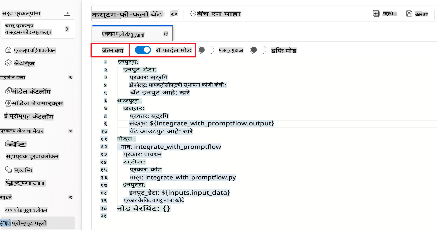Open the पूर्णता completions item
The height and width of the screenshot is (230, 437).
pos(26,183)
